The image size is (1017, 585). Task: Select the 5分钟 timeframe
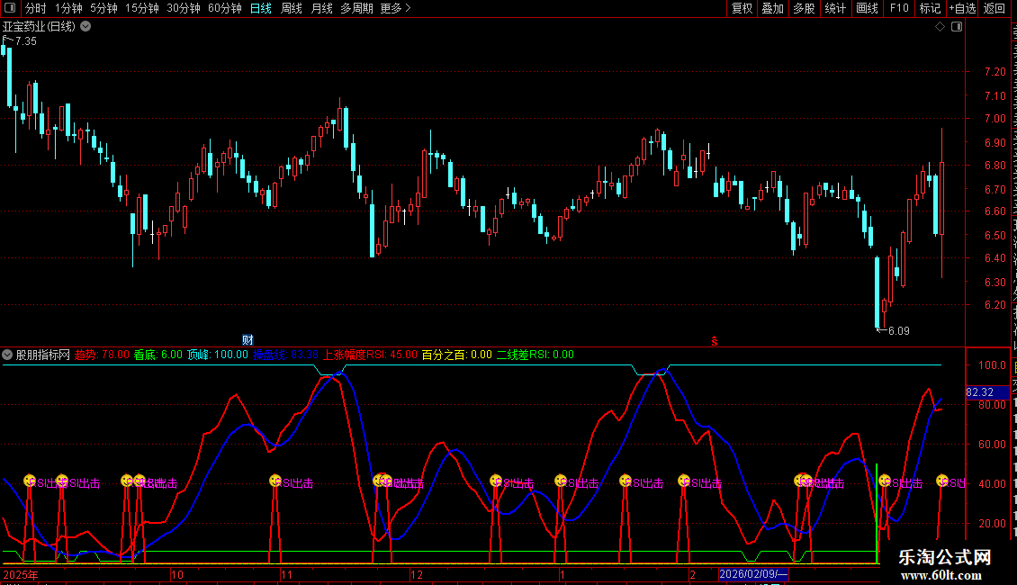click(103, 8)
